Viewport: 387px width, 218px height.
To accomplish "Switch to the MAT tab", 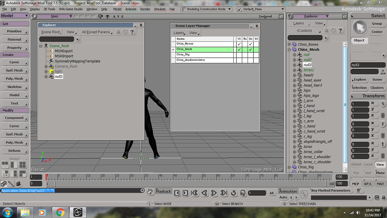I will click(x=380, y=184).
